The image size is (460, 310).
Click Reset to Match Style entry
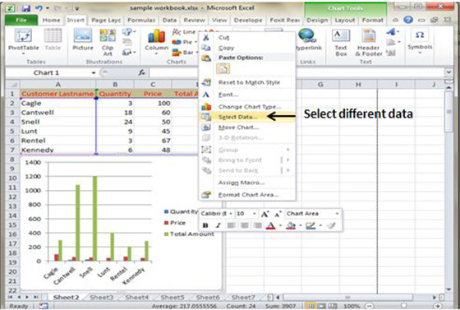(247, 82)
